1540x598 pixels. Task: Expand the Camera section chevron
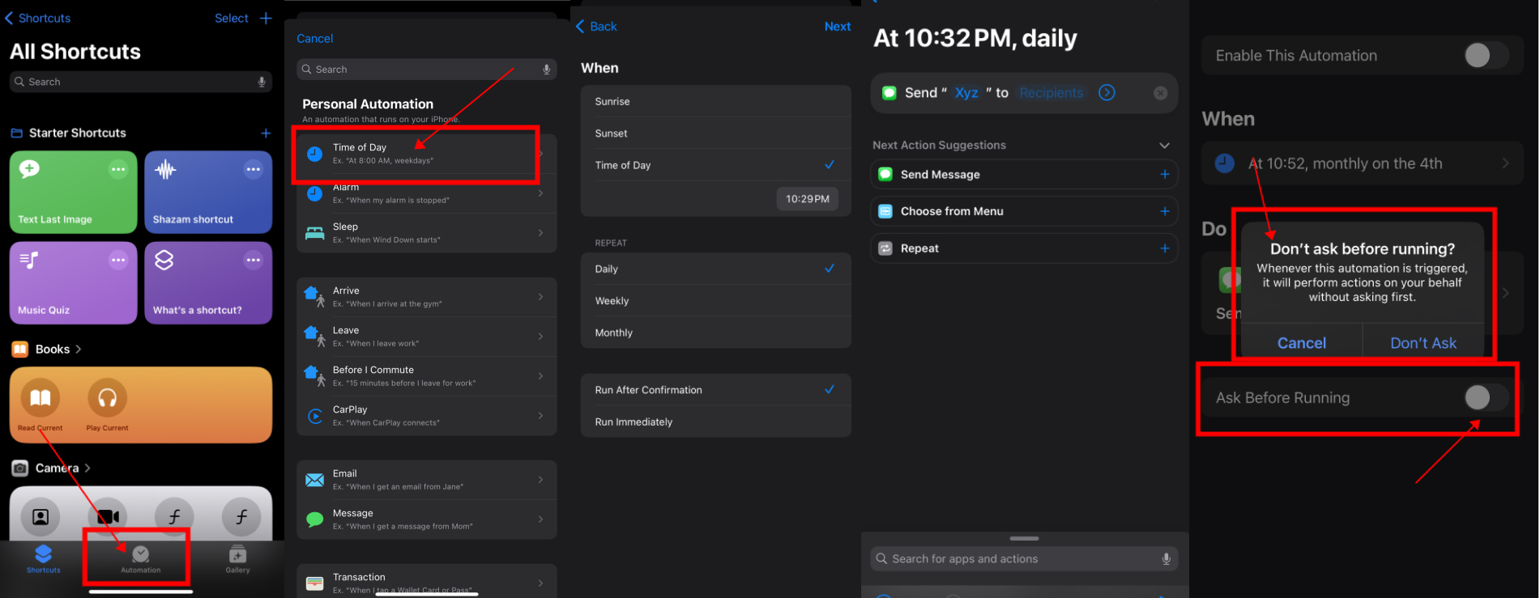87,468
